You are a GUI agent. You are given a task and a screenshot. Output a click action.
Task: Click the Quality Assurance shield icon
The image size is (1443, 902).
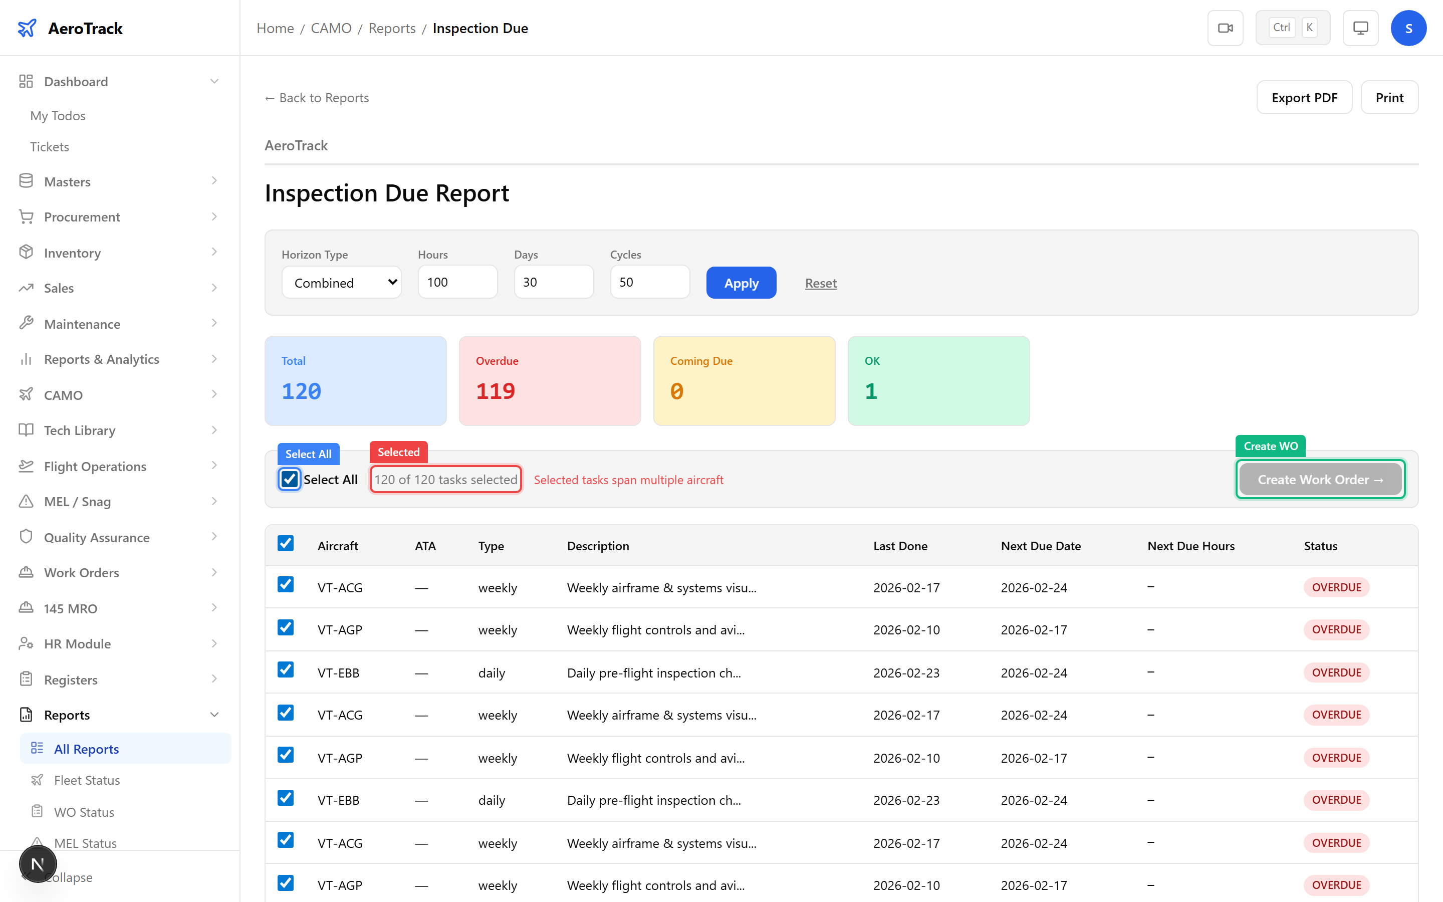pos(26,537)
